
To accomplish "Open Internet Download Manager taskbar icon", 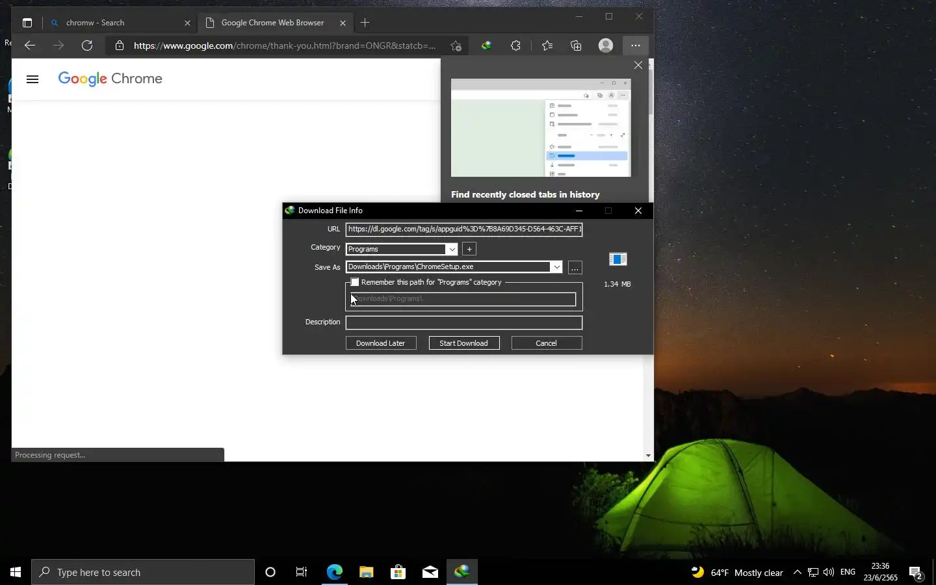I will pos(462,572).
